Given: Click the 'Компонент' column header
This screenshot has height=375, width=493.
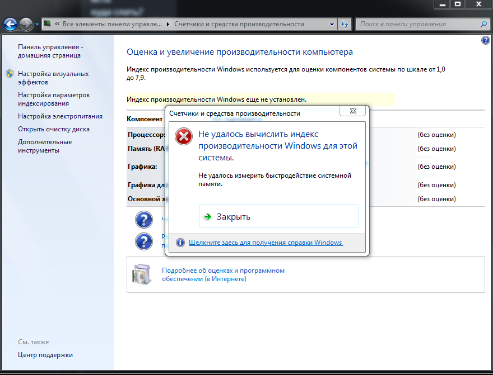Looking at the screenshot, I should pos(145,119).
